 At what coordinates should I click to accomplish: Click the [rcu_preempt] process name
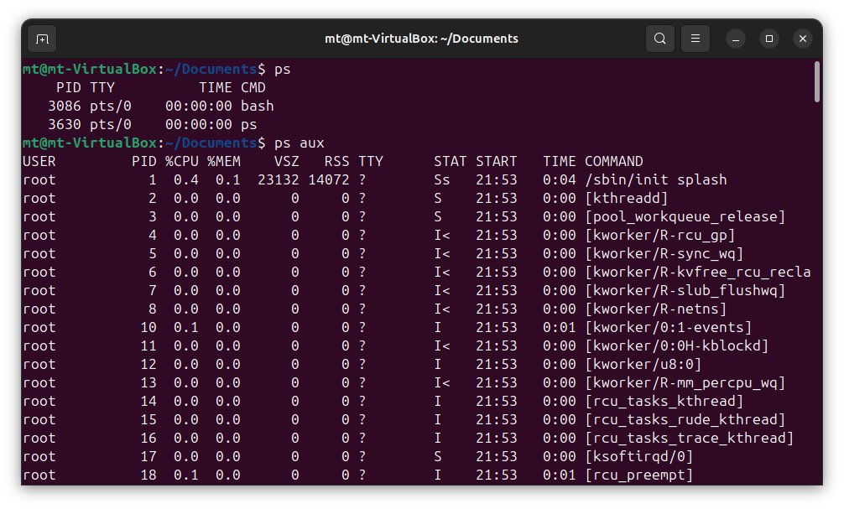(x=638, y=475)
